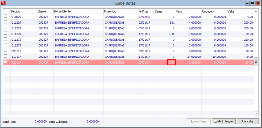Select pedido number 011272
262x128 pixels.
[x=16, y=40]
